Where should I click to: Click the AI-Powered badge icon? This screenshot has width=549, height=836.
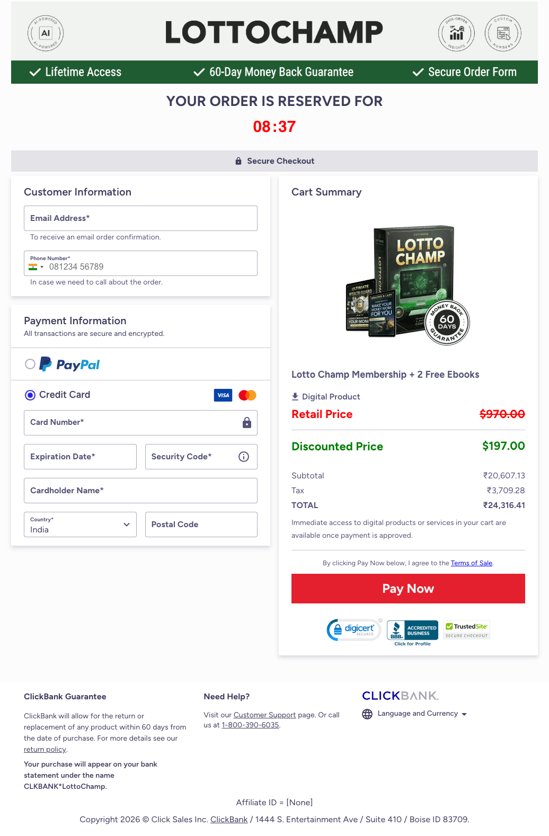45,33
